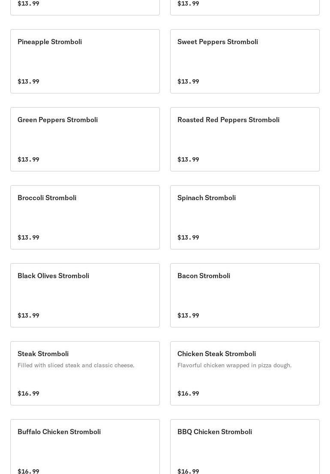Click the Chicken Steak Stromboli description
This screenshot has width=330, height=474.
[234, 365]
